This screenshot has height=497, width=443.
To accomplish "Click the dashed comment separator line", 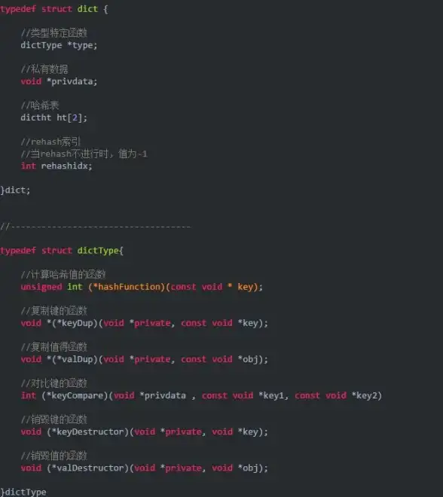I will point(96,227).
